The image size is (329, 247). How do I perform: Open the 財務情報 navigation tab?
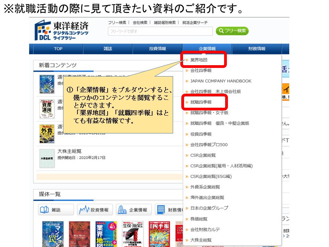point(257,49)
